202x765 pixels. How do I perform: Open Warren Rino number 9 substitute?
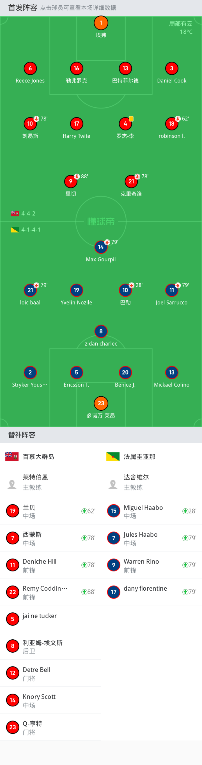point(151,565)
